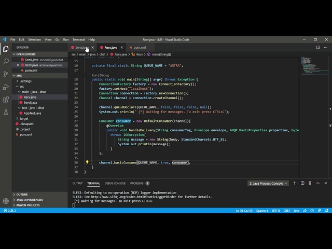The image size is (332, 249).
Task: Split the terminal panel
Action: pos(302,183)
